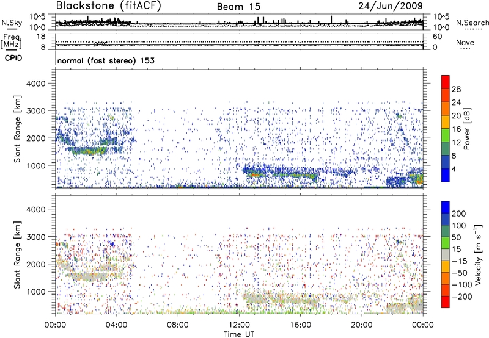Click the '60' Nave axis value
This screenshot has width=489, height=338.
point(437,37)
